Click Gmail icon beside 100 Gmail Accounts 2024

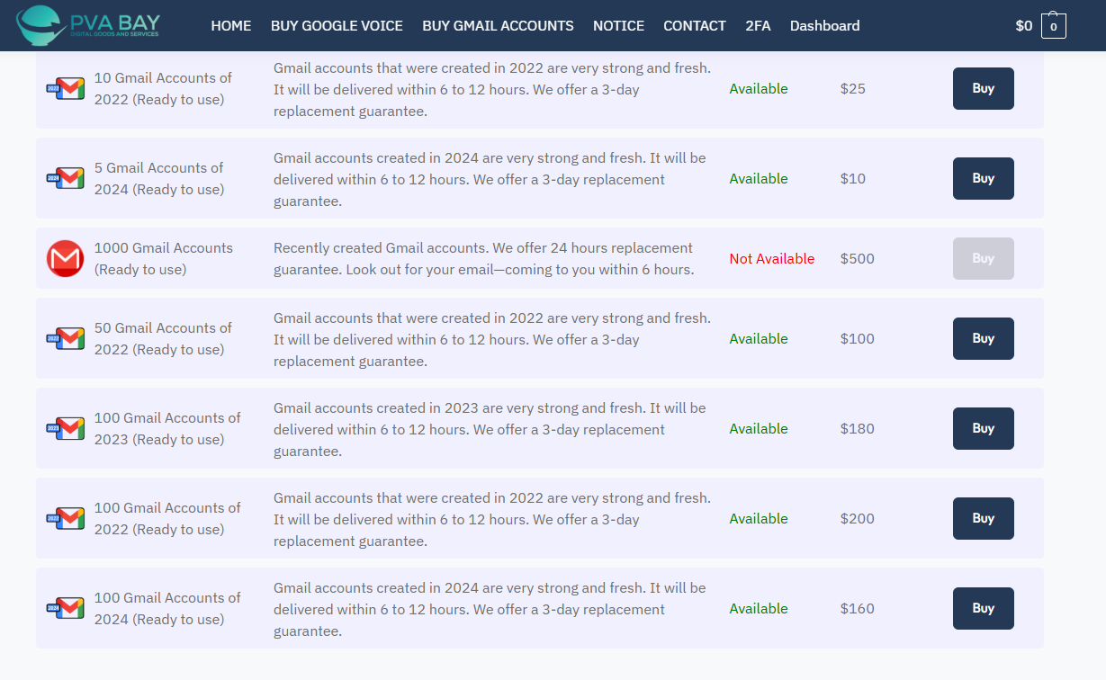click(65, 609)
